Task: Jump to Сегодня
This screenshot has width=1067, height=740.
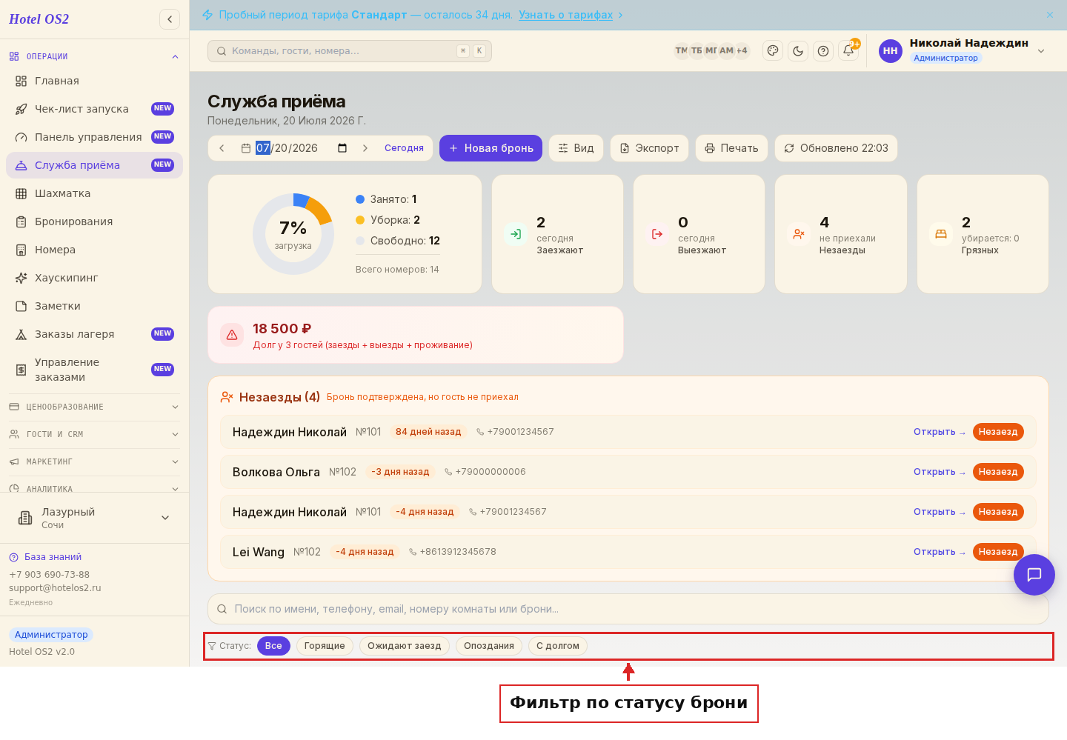Action: pyautogui.click(x=404, y=148)
